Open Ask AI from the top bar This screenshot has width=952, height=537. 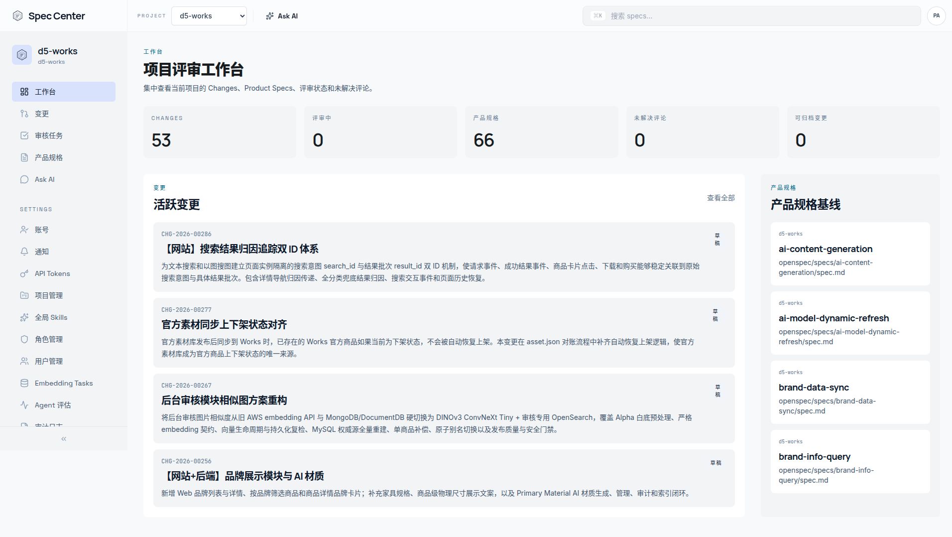click(282, 16)
